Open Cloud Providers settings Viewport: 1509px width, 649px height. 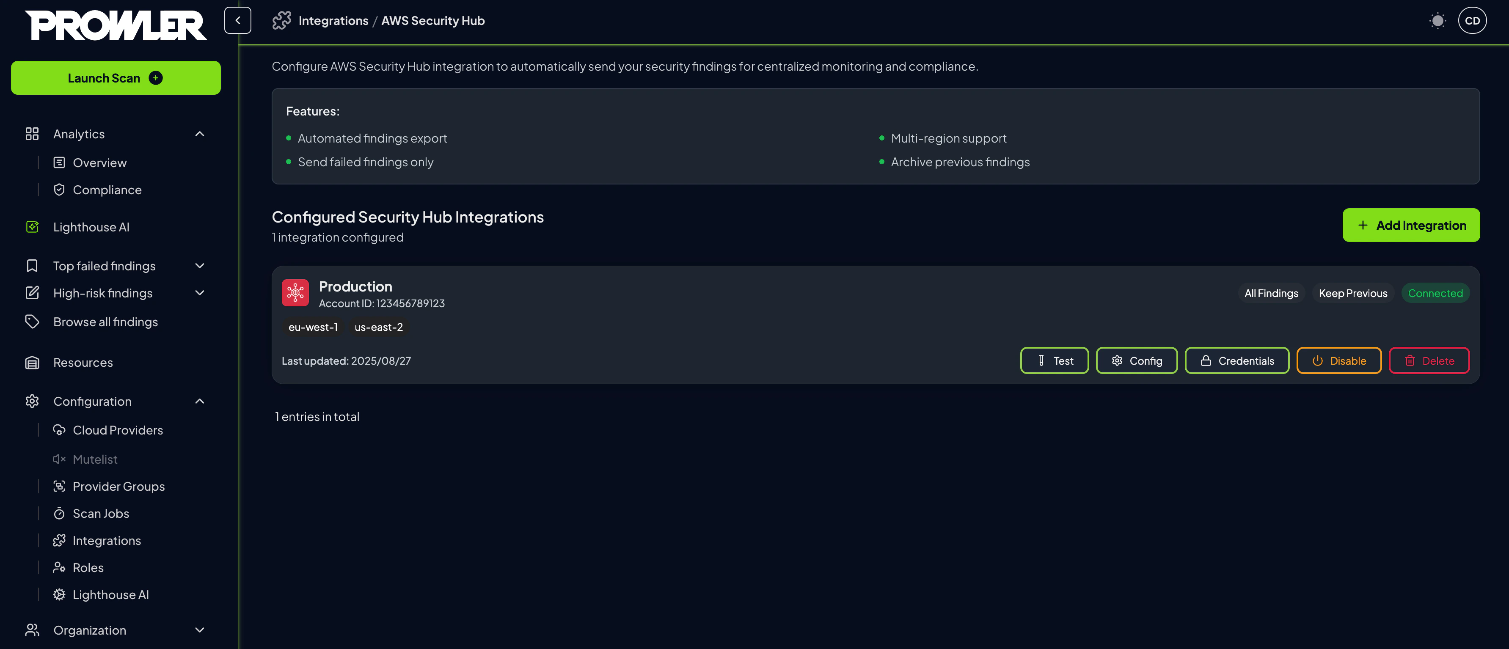pos(118,429)
